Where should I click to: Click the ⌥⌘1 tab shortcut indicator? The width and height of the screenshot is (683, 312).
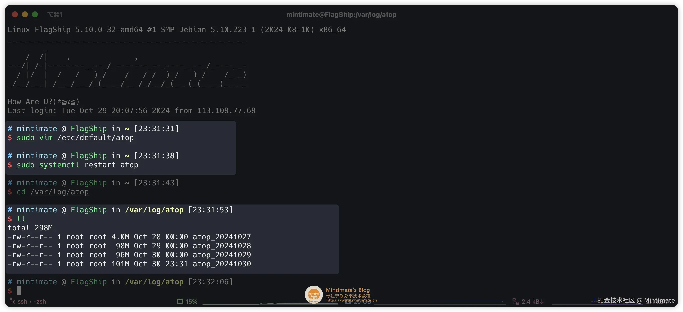tap(55, 14)
